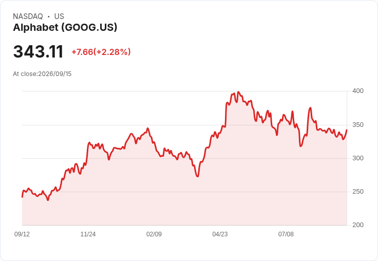The image size is (378, 261).
Task: Click the 250 y-axis label
Action: (358, 192)
